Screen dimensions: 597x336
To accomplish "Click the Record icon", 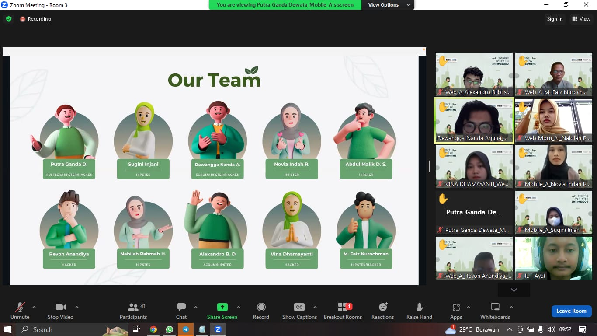I will (261, 307).
